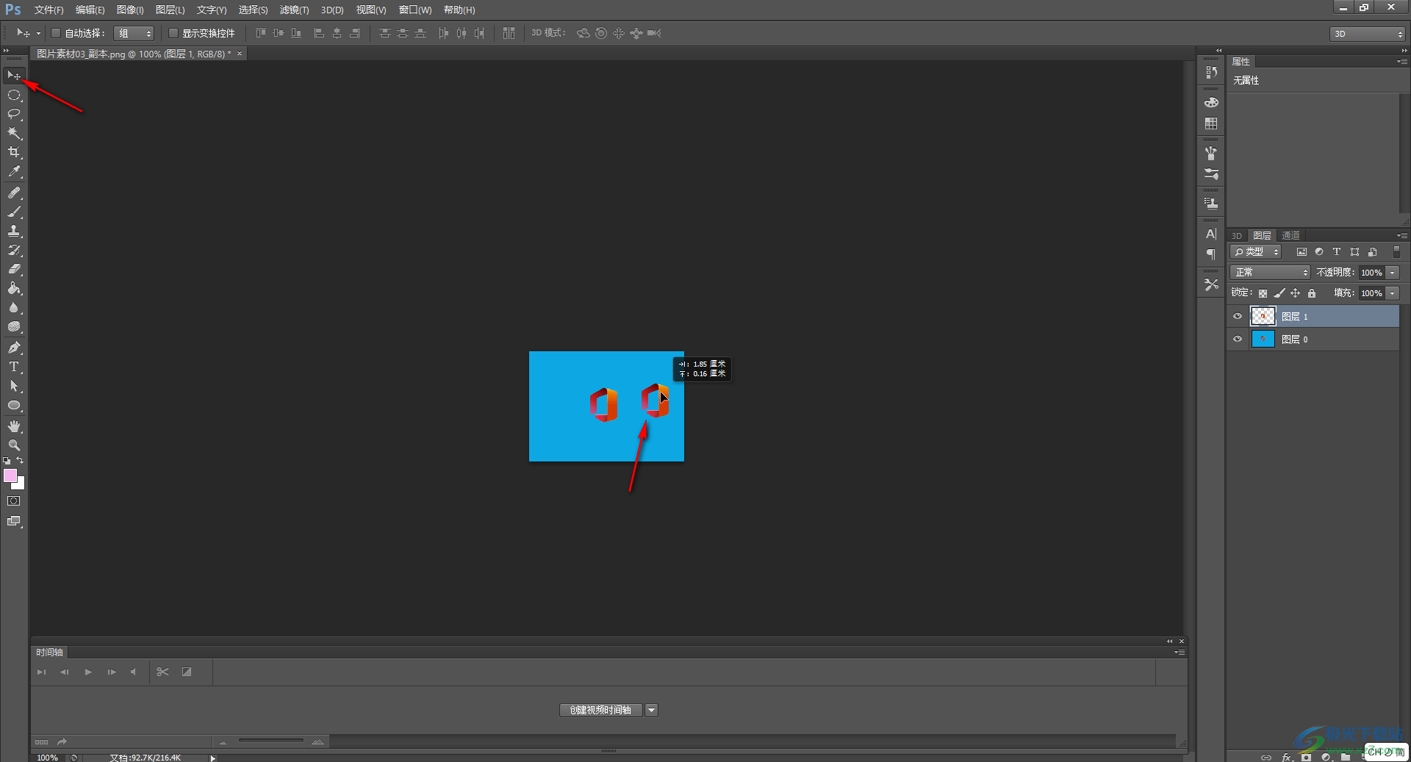Image resolution: width=1411 pixels, height=762 pixels.
Task: Select the Path Selection tool
Action: (x=14, y=386)
